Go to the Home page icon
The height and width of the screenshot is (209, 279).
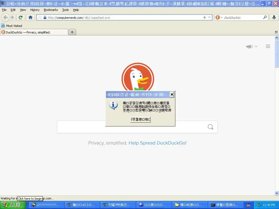[x=31, y=17]
